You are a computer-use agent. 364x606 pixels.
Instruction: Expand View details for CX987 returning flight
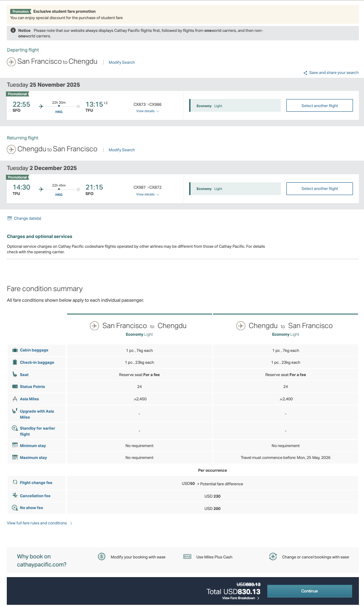point(147,195)
